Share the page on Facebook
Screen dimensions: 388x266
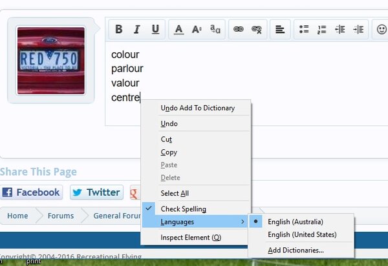32,192
